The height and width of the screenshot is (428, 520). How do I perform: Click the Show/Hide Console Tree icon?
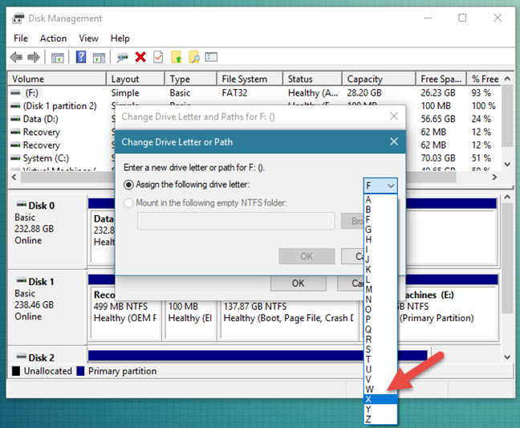tap(57, 57)
